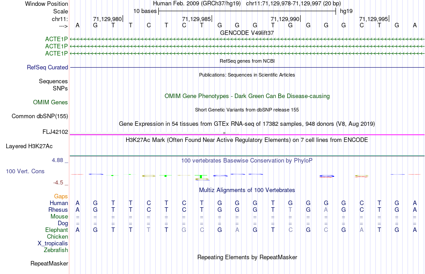
Task: Click the FLJ42102 gene label
Action: click(x=55, y=132)
